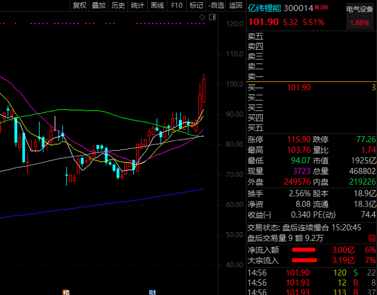
Task: Click the stock name 亿纬锂能
Action: click(264, 8)
